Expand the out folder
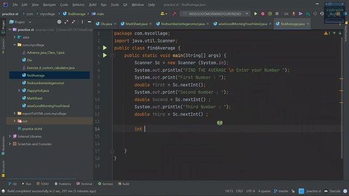The image size is (349, 196). [15, 121]
